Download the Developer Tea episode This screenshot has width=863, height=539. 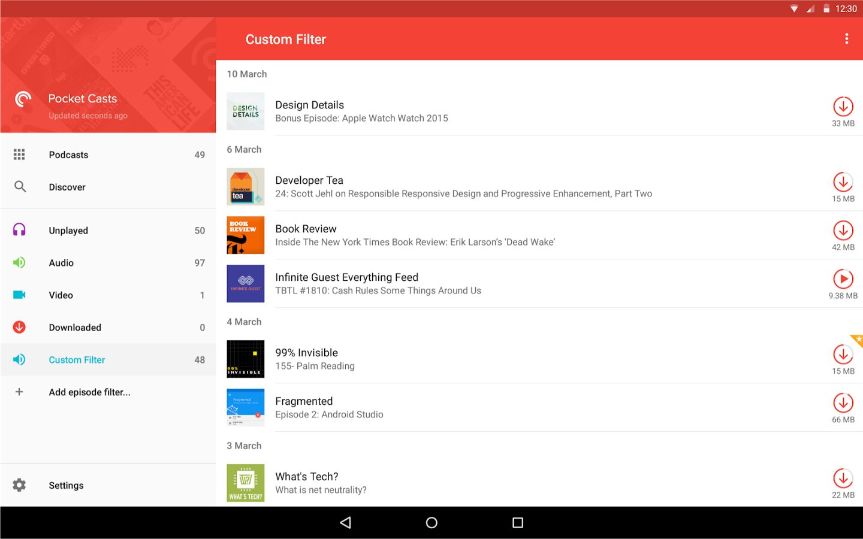tap(843, 183)
